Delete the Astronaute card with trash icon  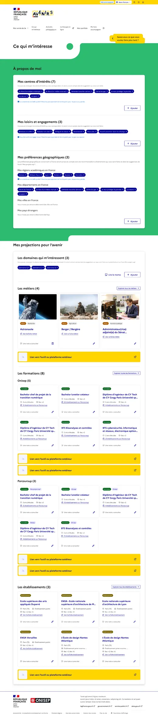(53, 343)
